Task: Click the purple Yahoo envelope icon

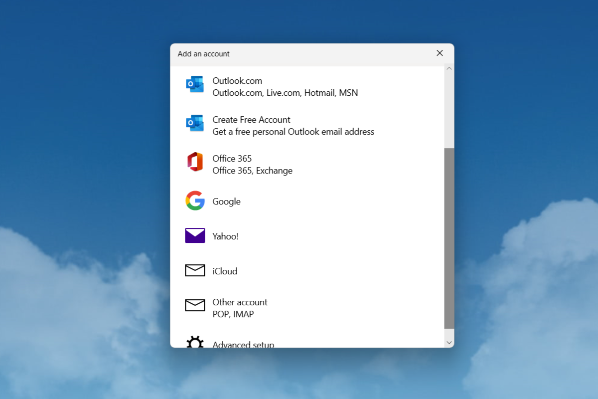Action: [x=195, y=235]
